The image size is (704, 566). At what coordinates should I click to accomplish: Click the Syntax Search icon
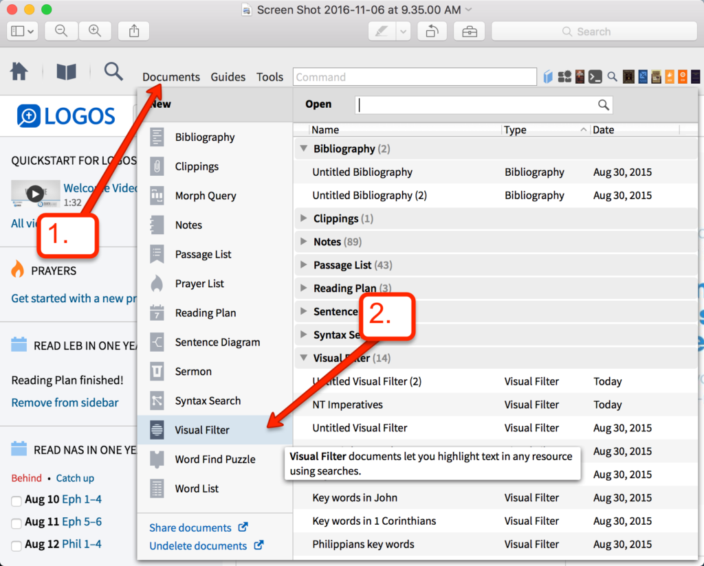[x=157, y=401]
